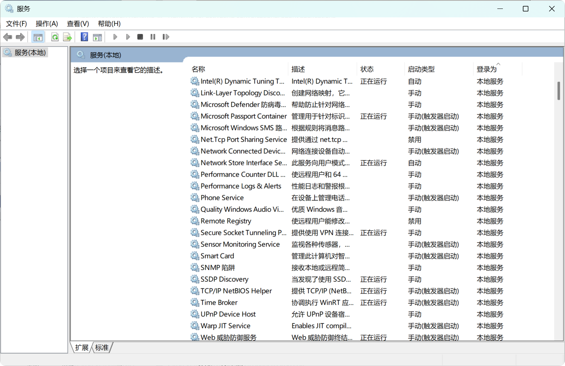
Task: Select 服务(本地) in the left tree
Action: [30, 52]
